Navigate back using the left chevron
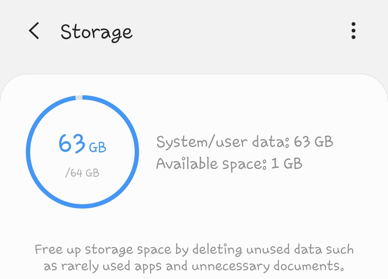 coord(34,32)
